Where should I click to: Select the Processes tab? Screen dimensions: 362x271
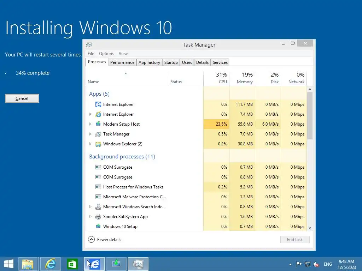97,62
